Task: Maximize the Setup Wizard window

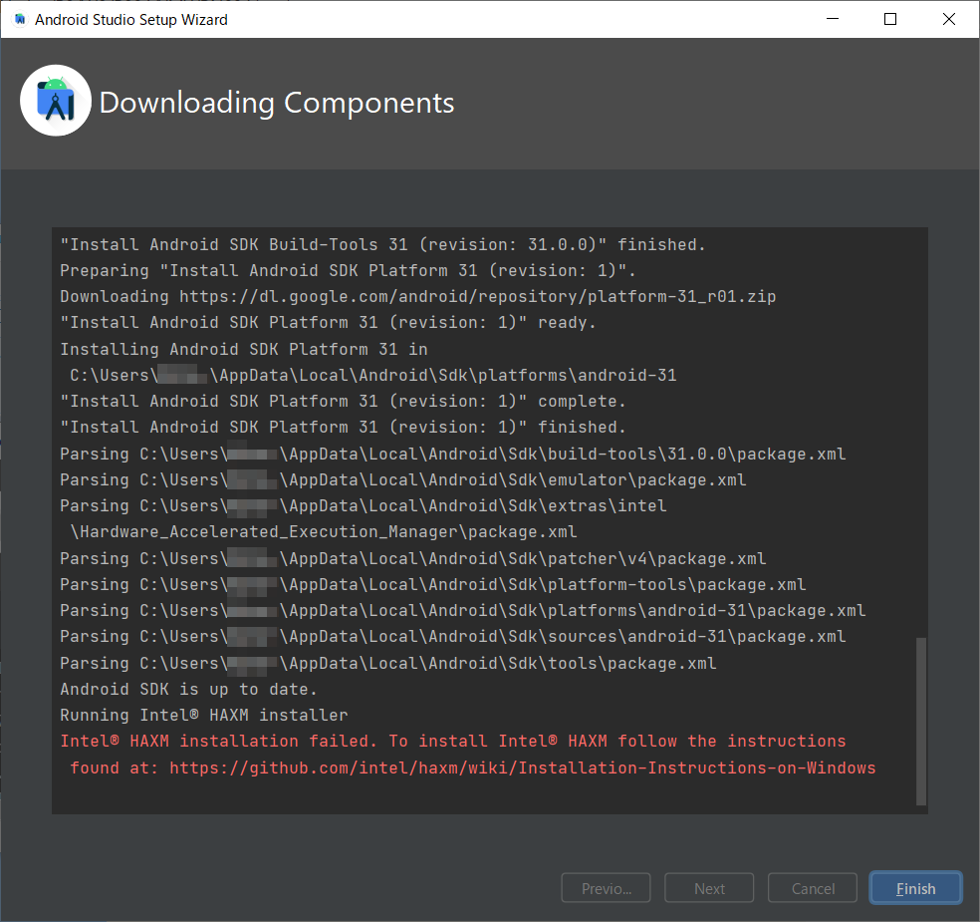Action: point(890,19)
